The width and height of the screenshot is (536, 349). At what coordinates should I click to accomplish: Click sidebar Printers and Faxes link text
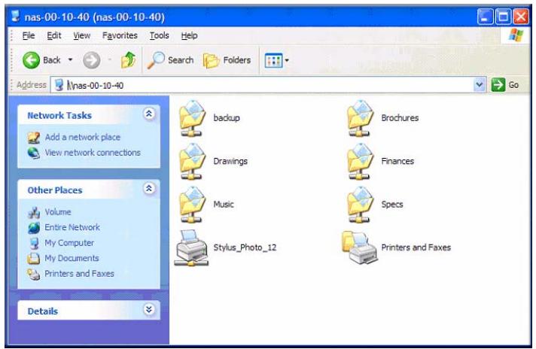79,274
